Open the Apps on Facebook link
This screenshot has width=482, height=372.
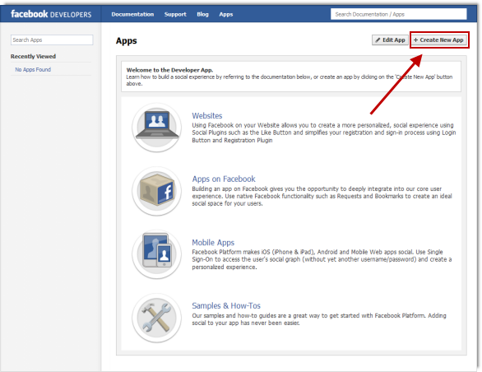[x=224, y=179]
